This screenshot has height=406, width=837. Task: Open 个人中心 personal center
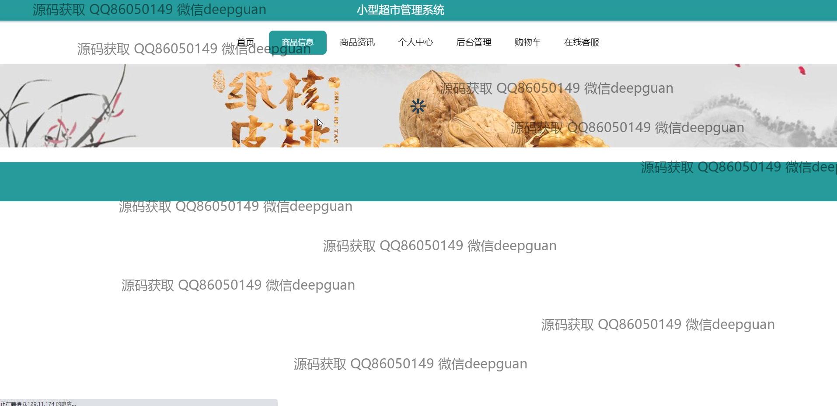pyautogui.click(x=415, y=42)
